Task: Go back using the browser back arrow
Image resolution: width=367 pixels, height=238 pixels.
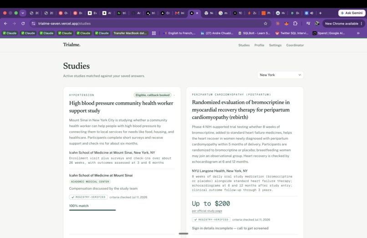Action: click(x=5, y=23)
